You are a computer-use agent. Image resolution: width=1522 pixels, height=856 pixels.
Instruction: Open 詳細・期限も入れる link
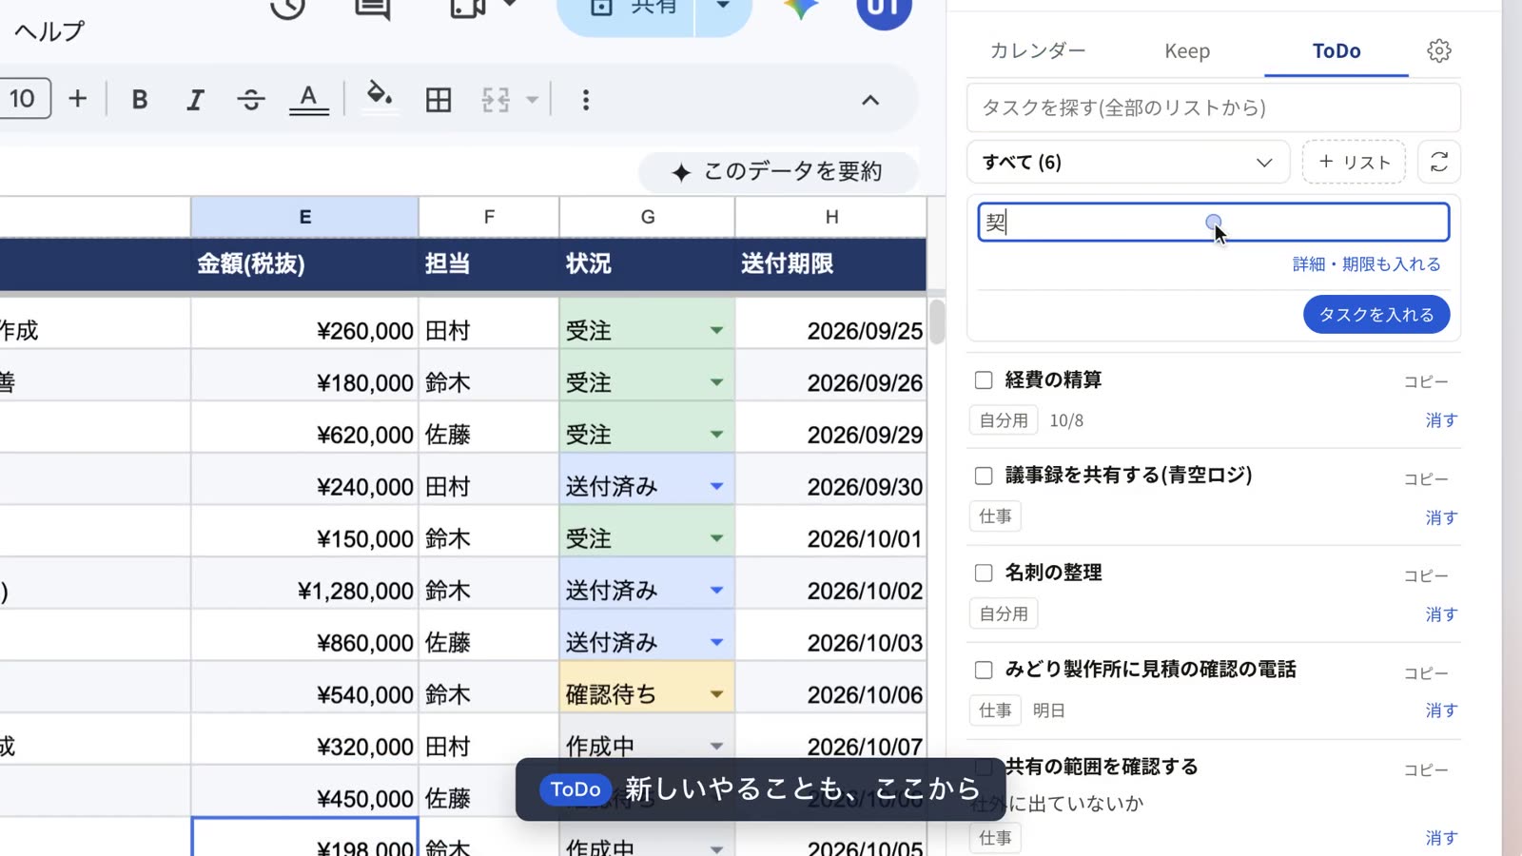(x=1366, y=264)
